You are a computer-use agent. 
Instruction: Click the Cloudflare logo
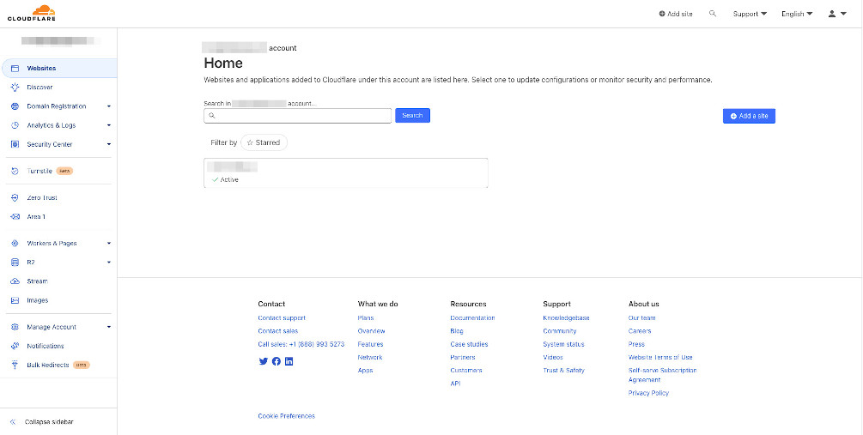tap(32, 13)
